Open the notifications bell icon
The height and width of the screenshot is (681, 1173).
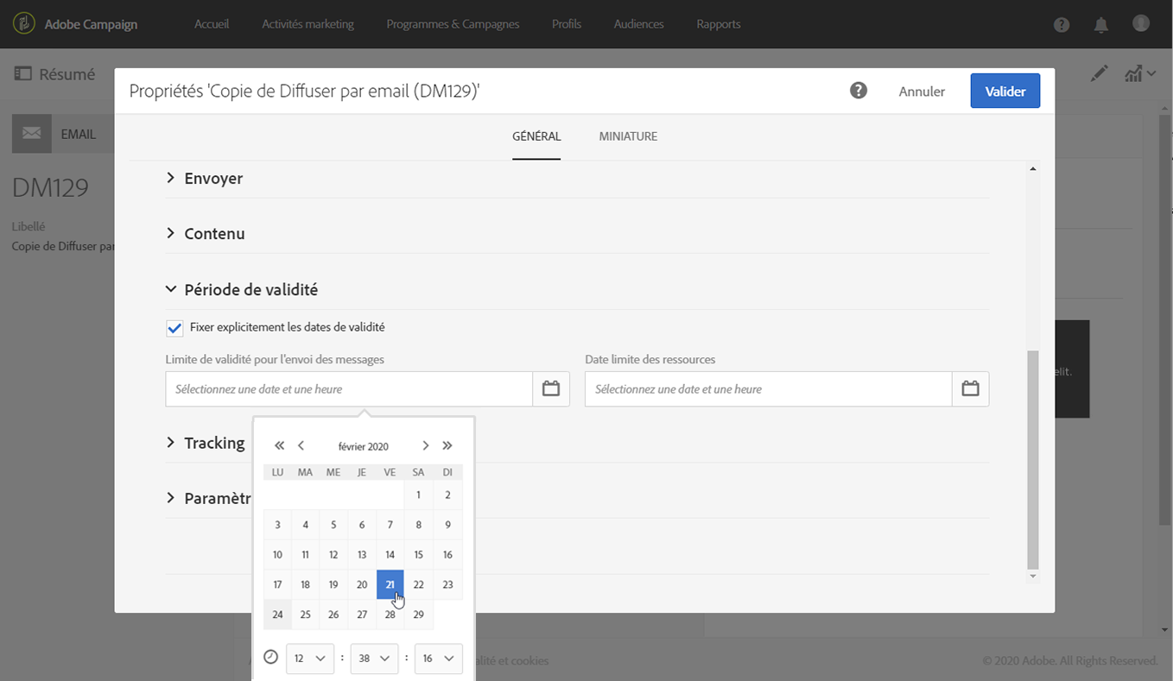click(1101, 25)
